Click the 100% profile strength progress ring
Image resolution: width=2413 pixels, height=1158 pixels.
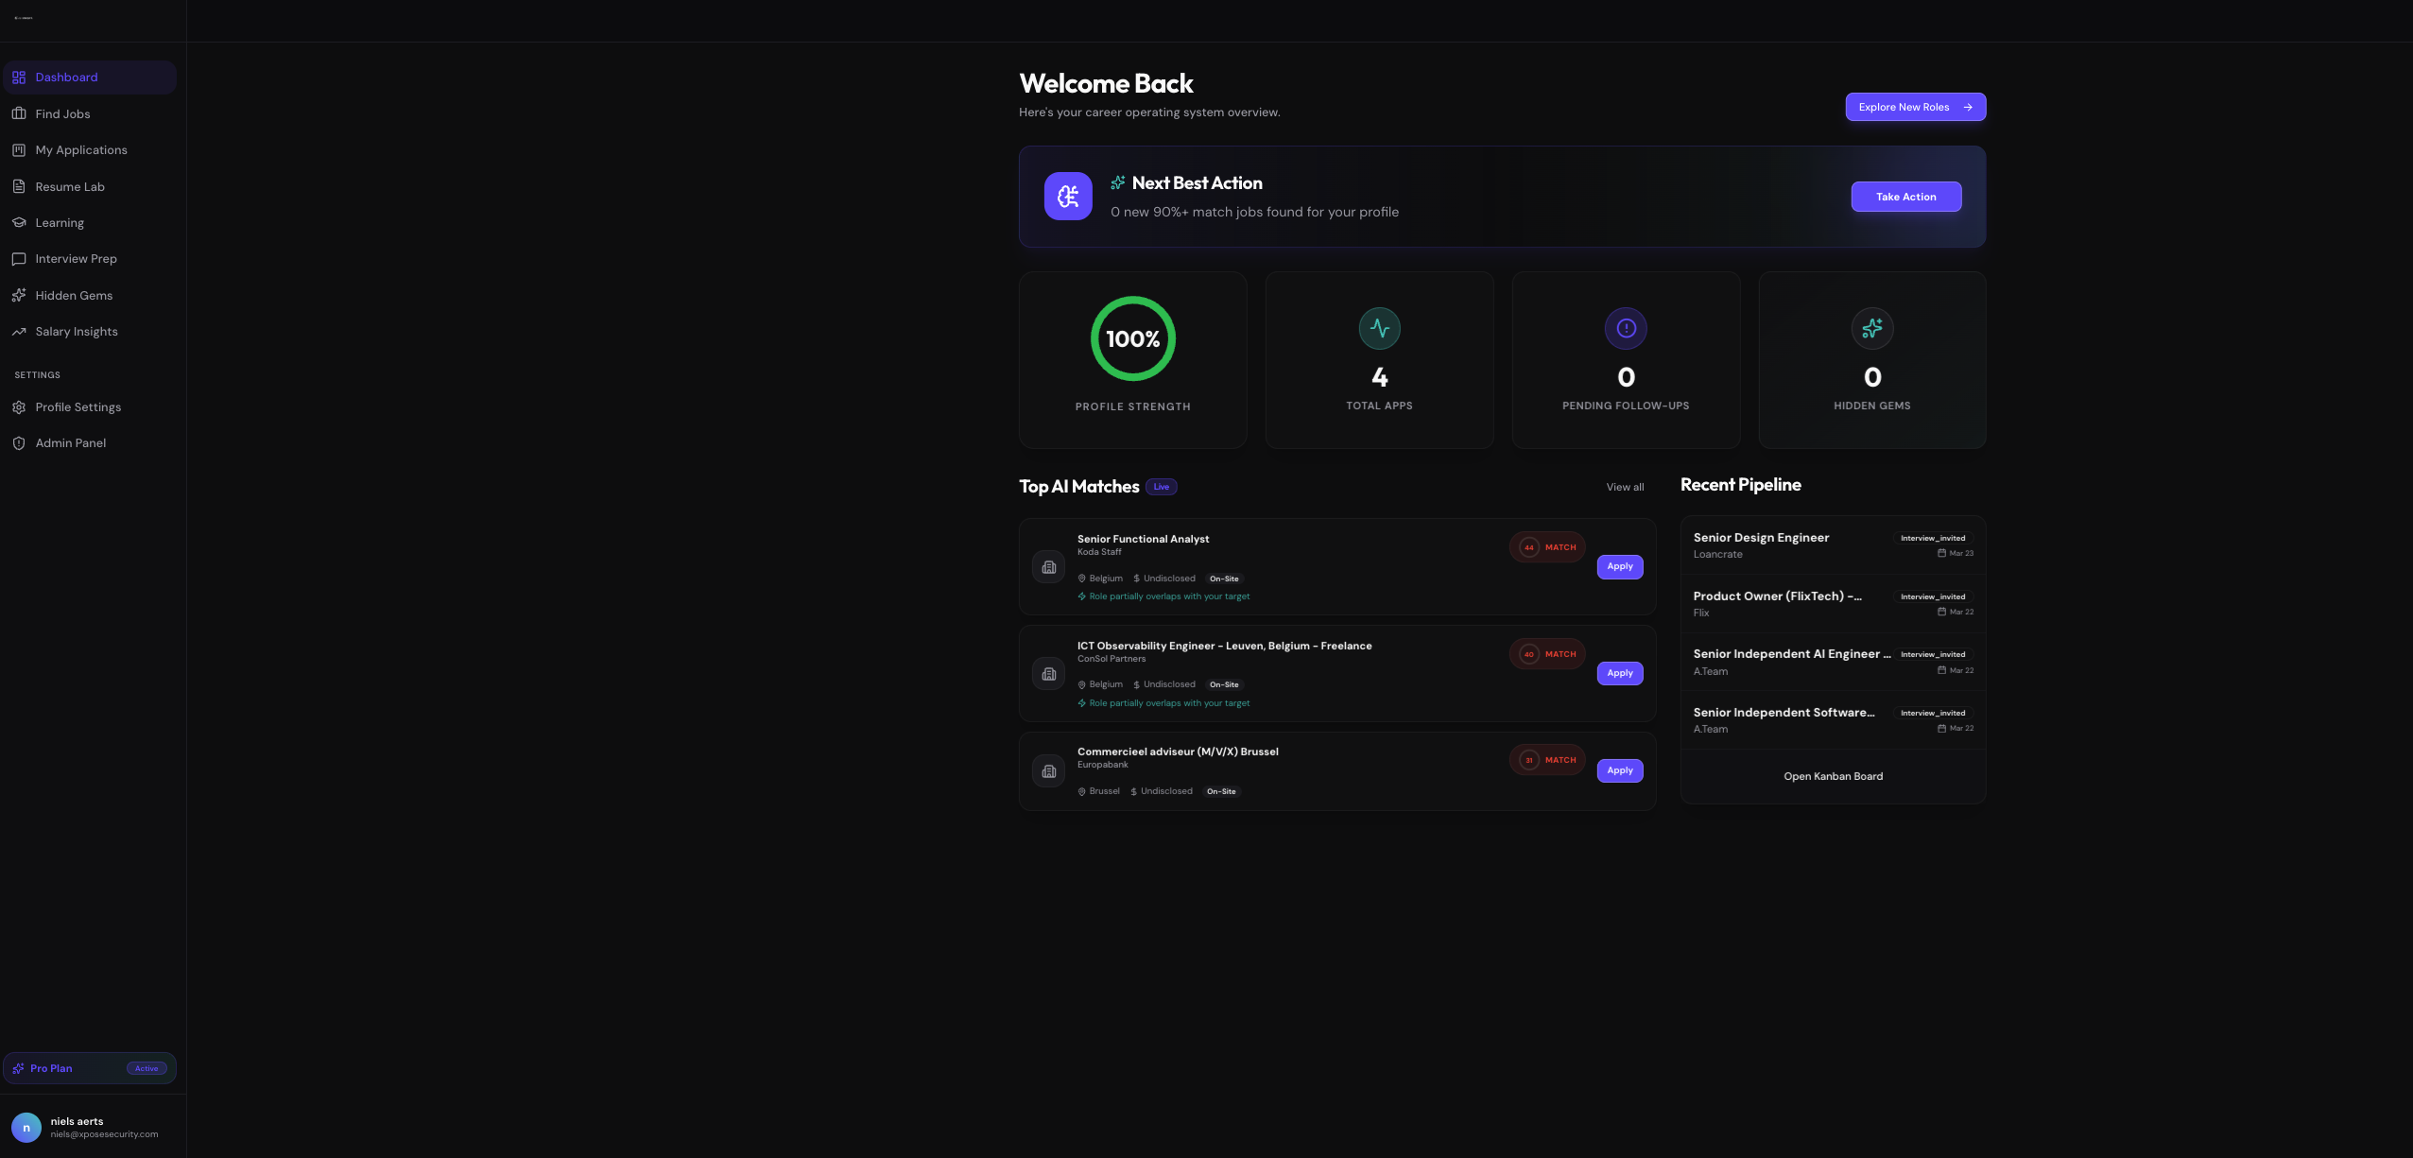pos(1132,339)
